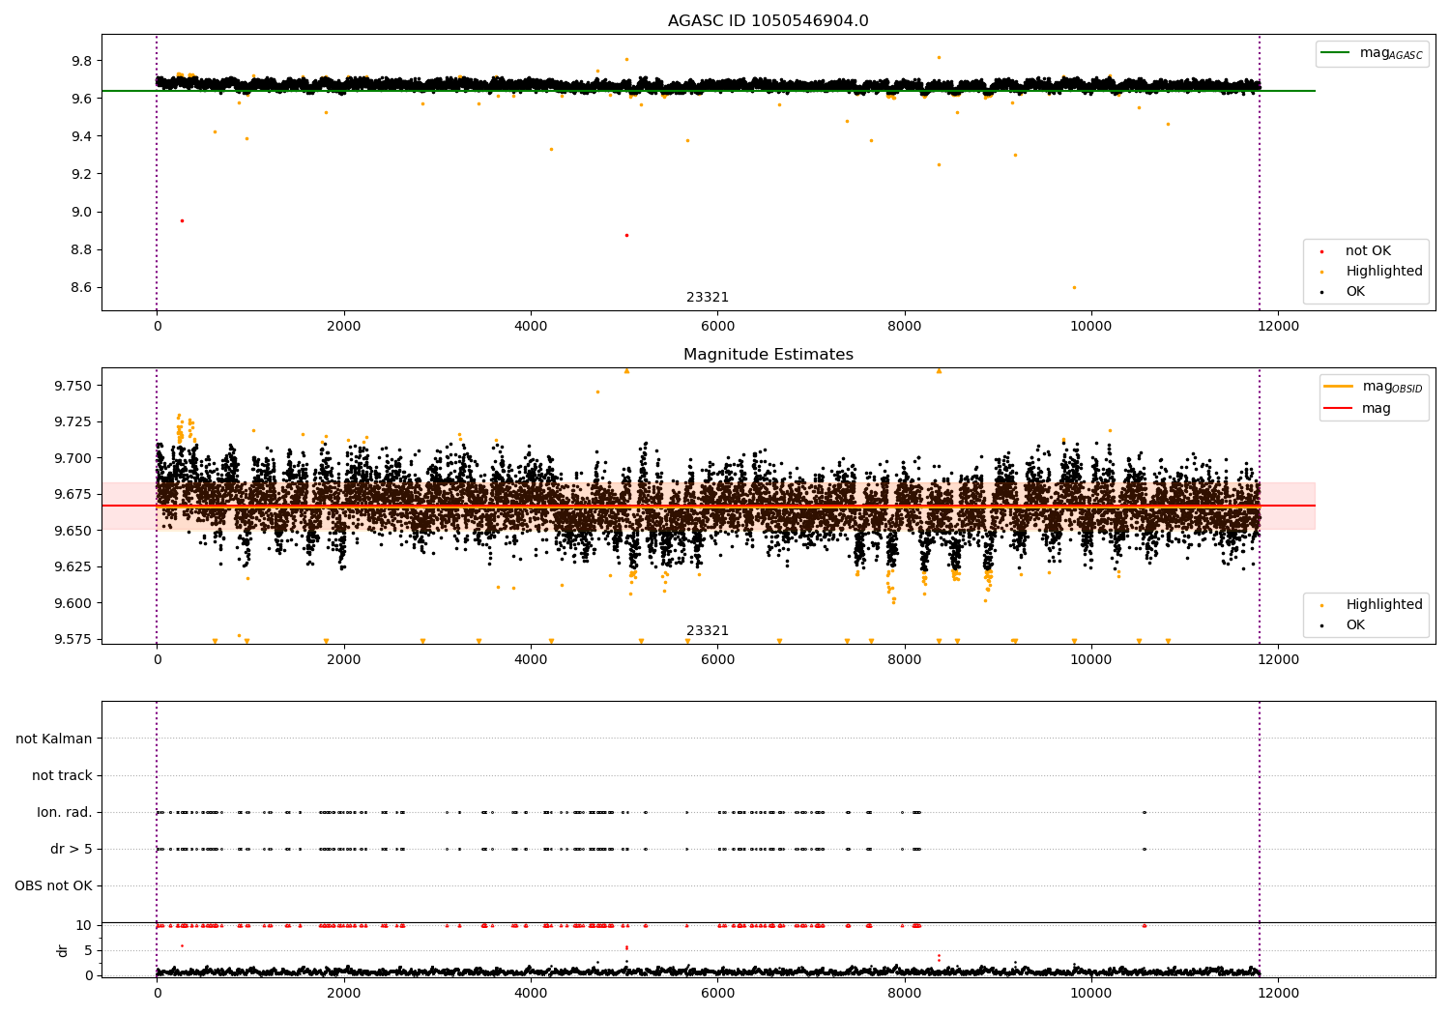
Task: Click the title 'AGASC ID 1050546904.0'
Action: tap(768, 21)
